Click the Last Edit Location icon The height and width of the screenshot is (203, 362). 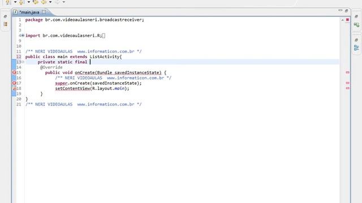[x=36, y=2]
